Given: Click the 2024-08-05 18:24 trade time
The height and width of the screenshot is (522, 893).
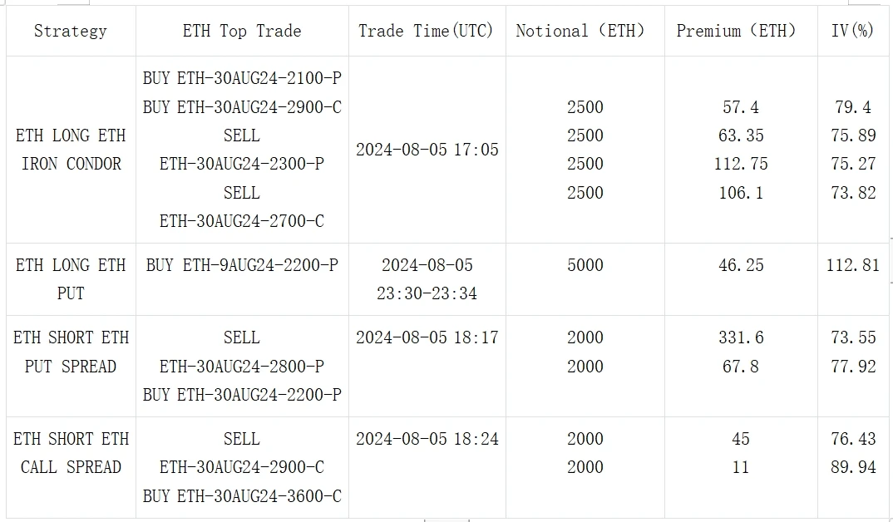Looking at the screenshot, I should coord(427,440).
